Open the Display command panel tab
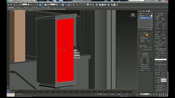The height and width of the screenshot is (98, 175). (x=149, y=11)
